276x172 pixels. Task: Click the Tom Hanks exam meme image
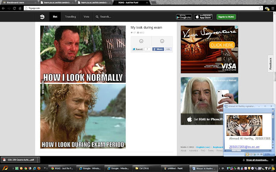pyautogui.click(x=83, y=87)
